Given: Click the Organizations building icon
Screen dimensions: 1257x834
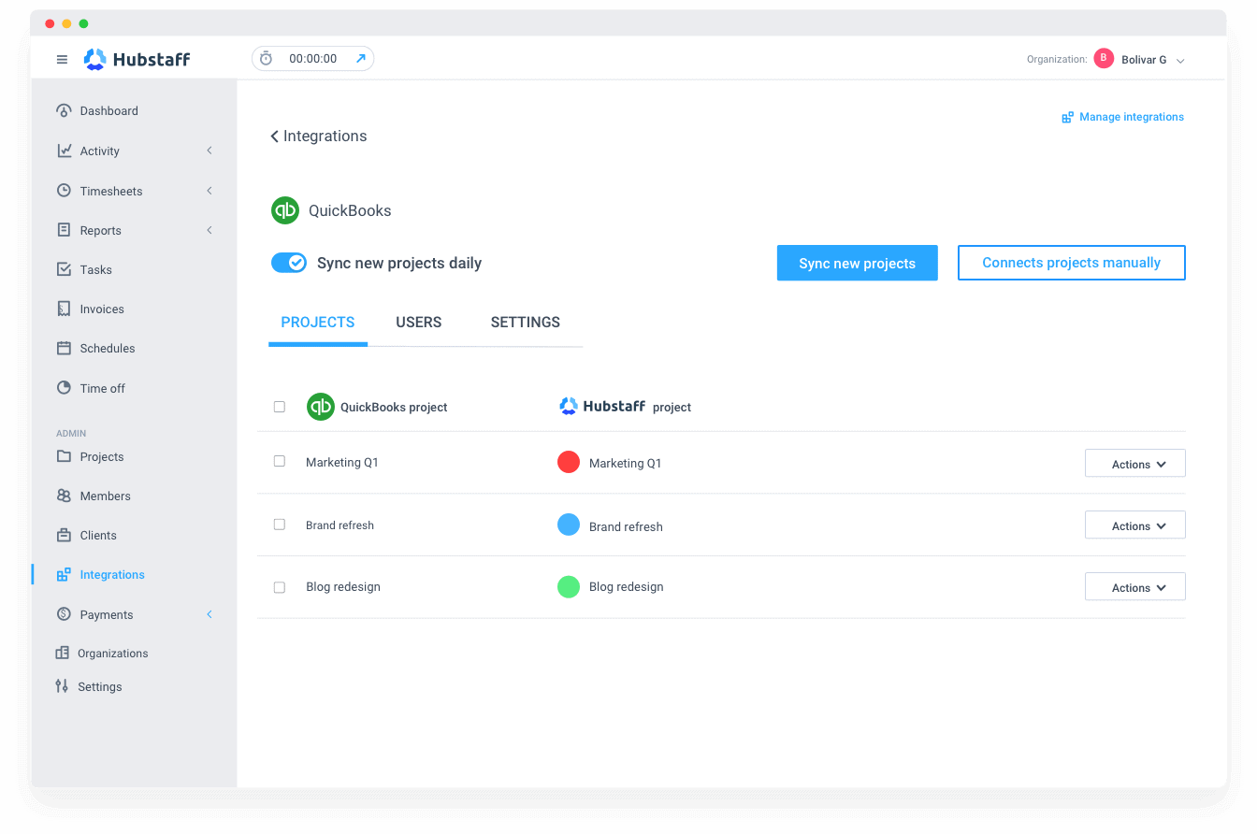Looking at the screenshot, I should (x=62, y=653).
